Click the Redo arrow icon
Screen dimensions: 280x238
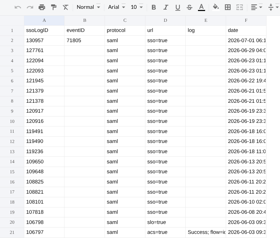[30, 7]
